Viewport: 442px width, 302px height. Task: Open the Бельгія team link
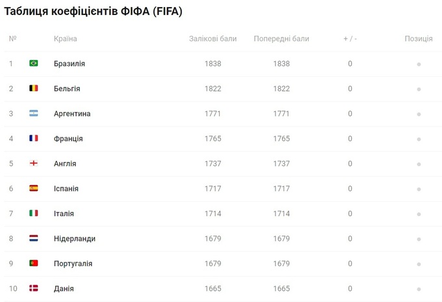67,89
